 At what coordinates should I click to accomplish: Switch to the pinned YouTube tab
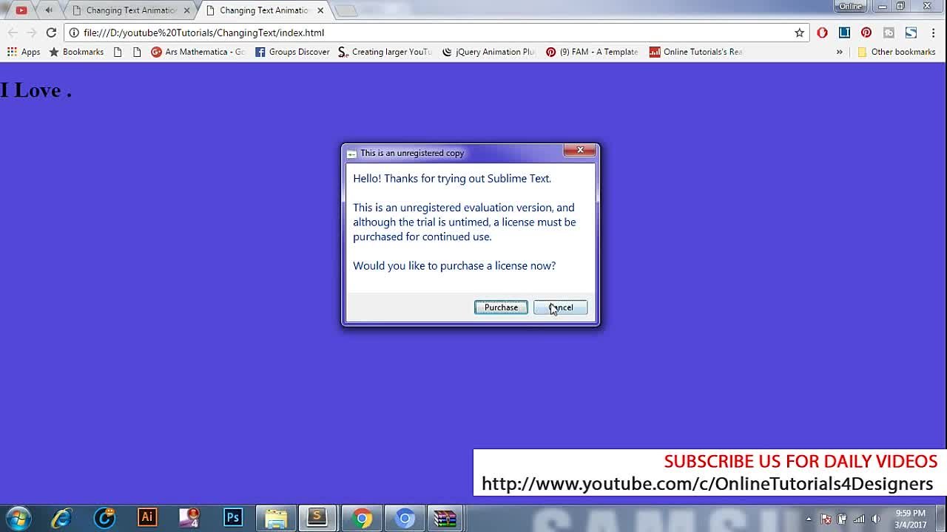coord(21,10)
